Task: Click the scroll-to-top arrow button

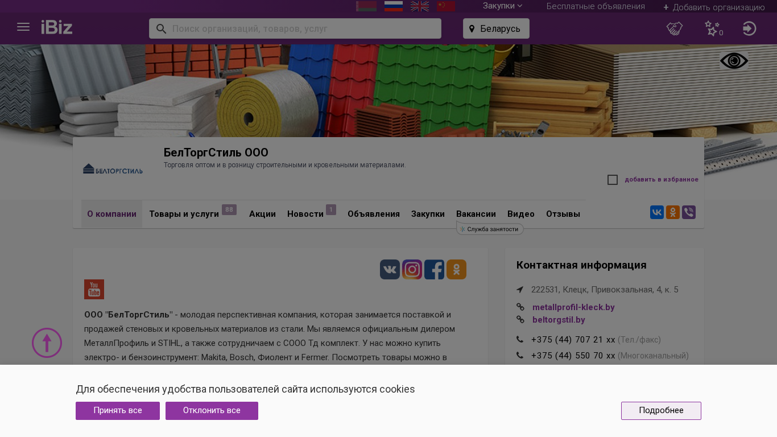Action: [47, 343]
